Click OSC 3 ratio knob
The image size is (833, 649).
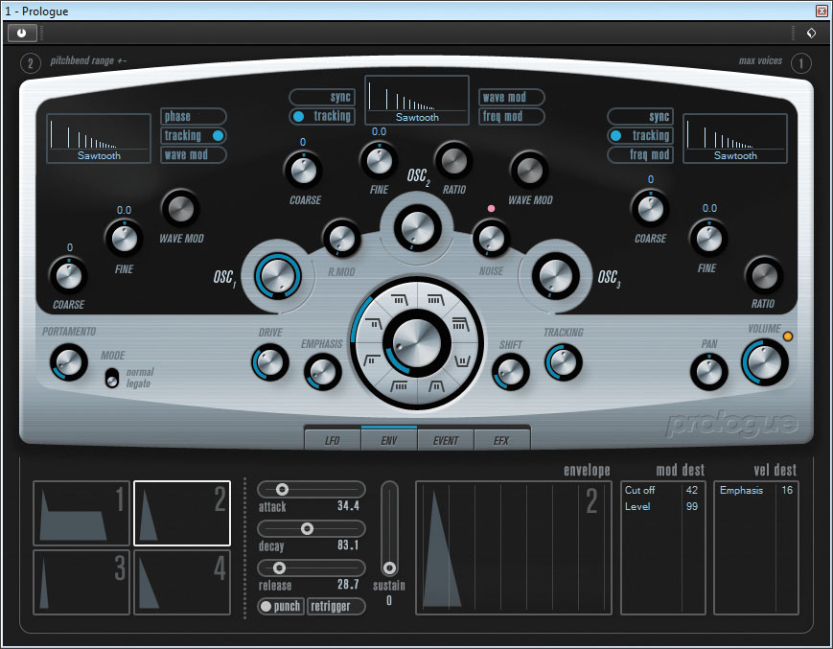764,276
